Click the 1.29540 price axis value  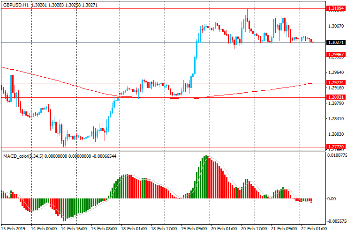336,72
